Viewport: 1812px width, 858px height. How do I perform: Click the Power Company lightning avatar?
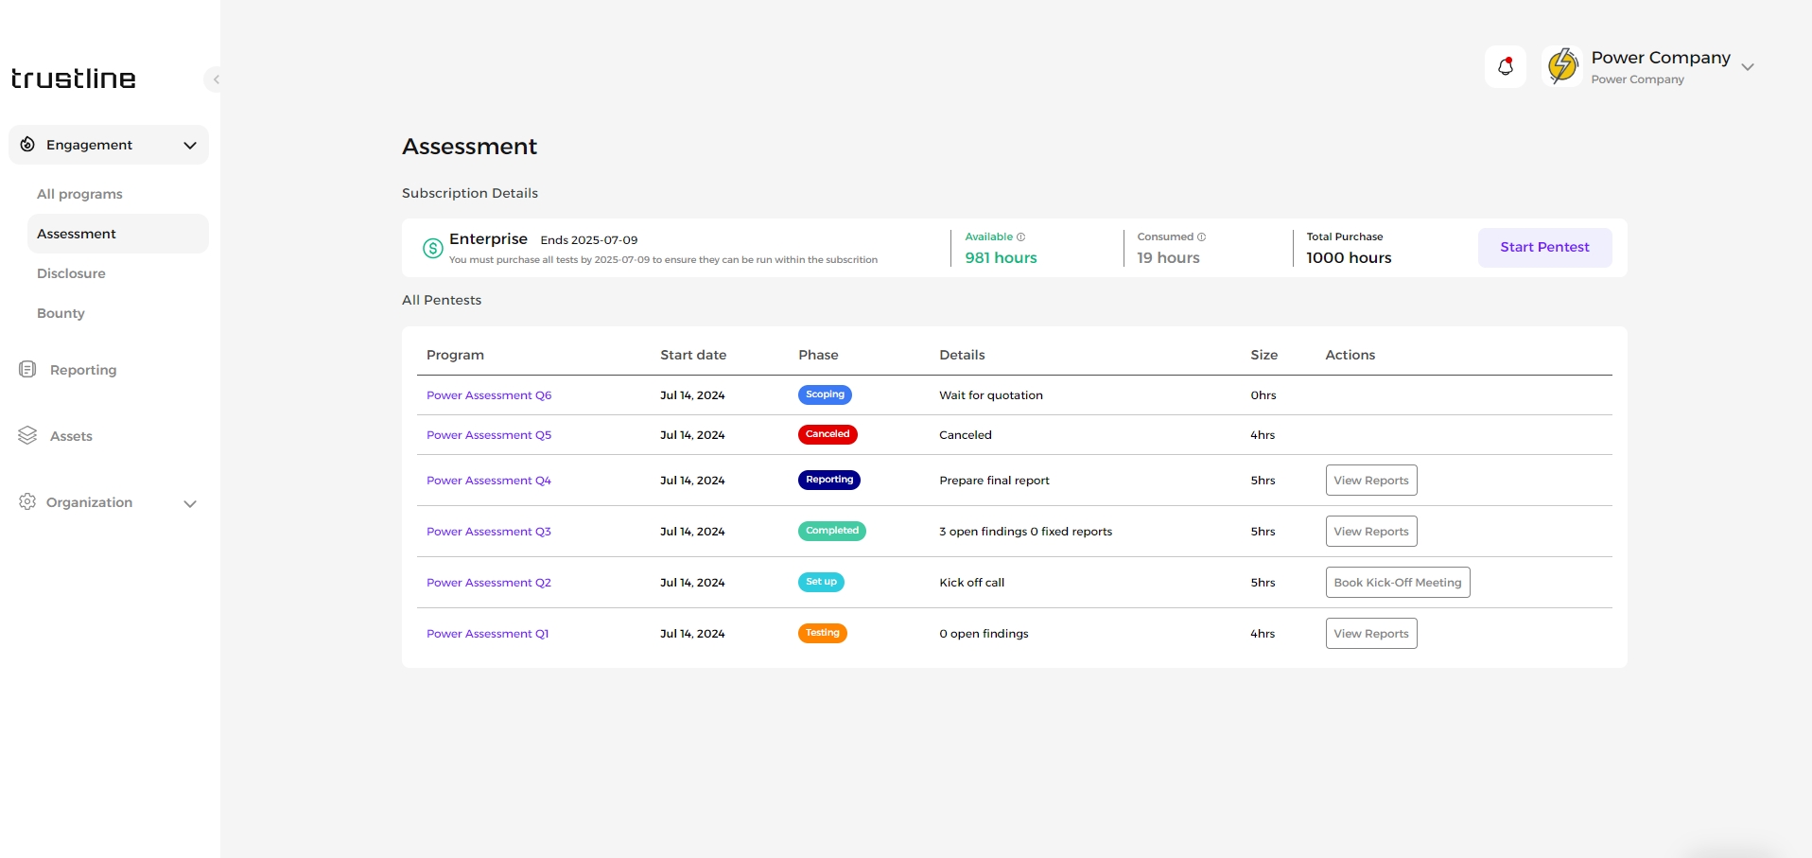1562,66
